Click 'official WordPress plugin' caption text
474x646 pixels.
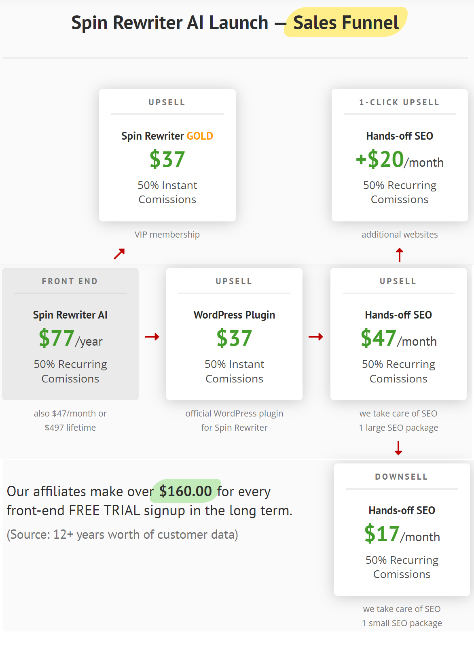tap(234, 414)
